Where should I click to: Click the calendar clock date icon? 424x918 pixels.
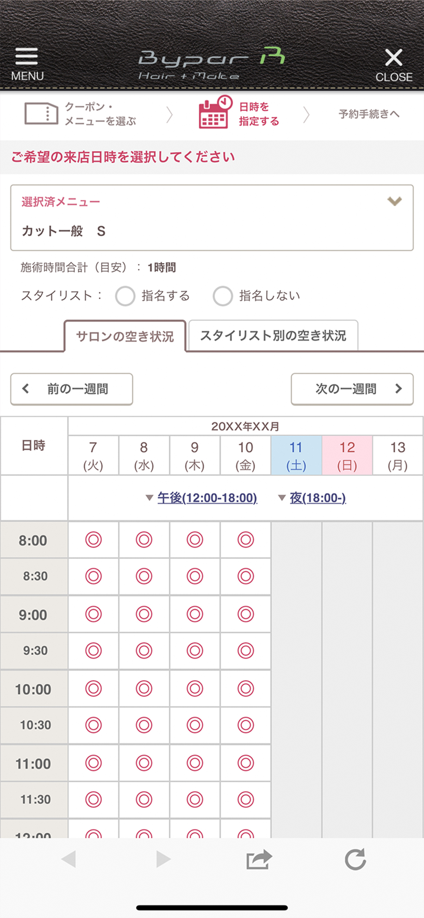(214, 113)
